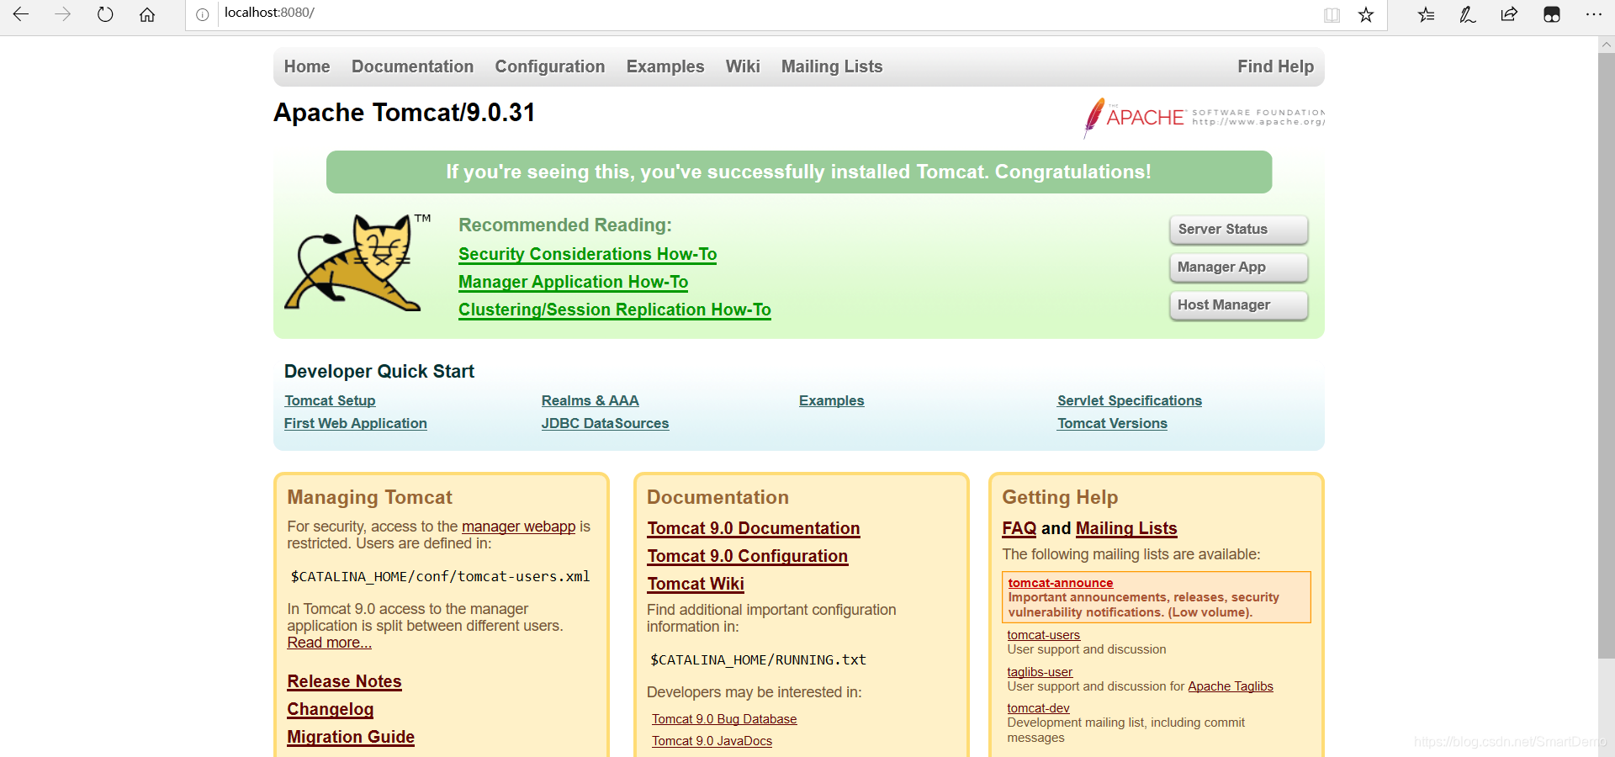Click the Manager App button
Screen dimensions: 1615x757
click(x=1238, y=267)
